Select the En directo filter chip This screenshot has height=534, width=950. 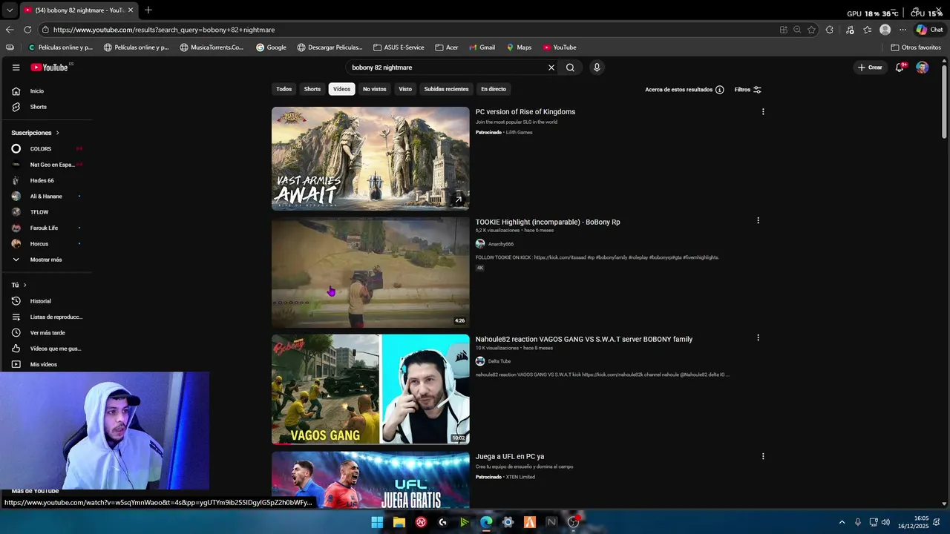tap(494, 89)
